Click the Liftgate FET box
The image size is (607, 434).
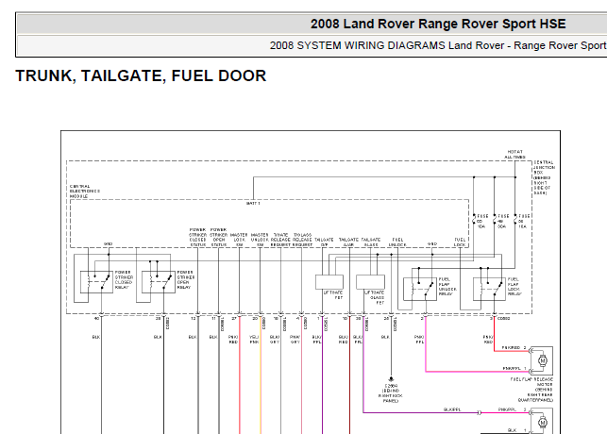click(329, 282)
